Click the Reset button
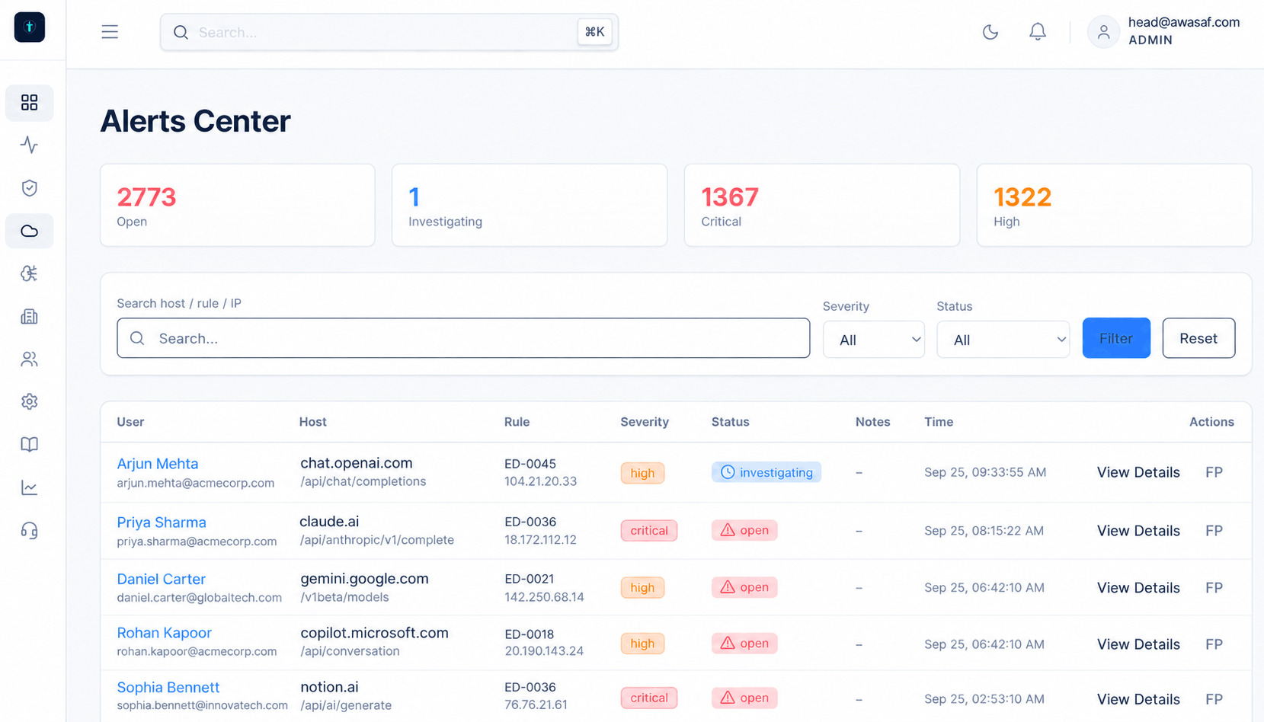1264x722 pixels. pos(1198,338)
